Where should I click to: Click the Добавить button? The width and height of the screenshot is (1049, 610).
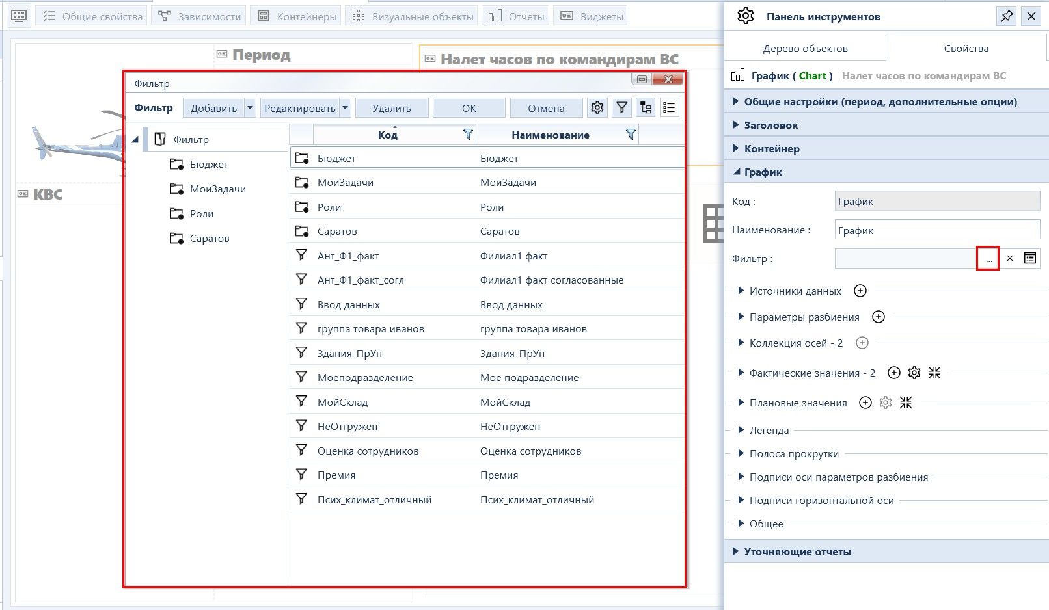(x=213, y=108)
